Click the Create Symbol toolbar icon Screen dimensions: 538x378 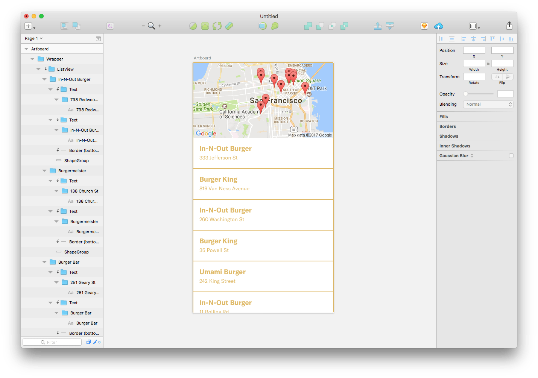point(110,26)
